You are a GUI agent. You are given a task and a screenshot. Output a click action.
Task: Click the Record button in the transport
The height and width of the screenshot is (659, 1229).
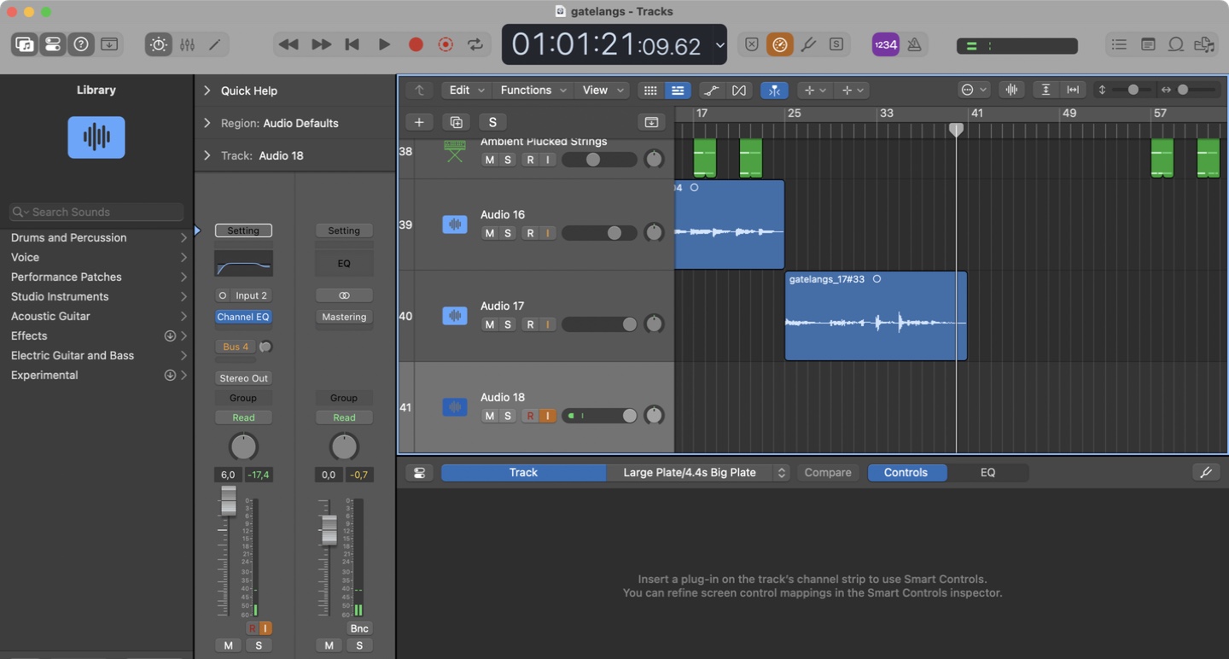[x=416, y=44]
